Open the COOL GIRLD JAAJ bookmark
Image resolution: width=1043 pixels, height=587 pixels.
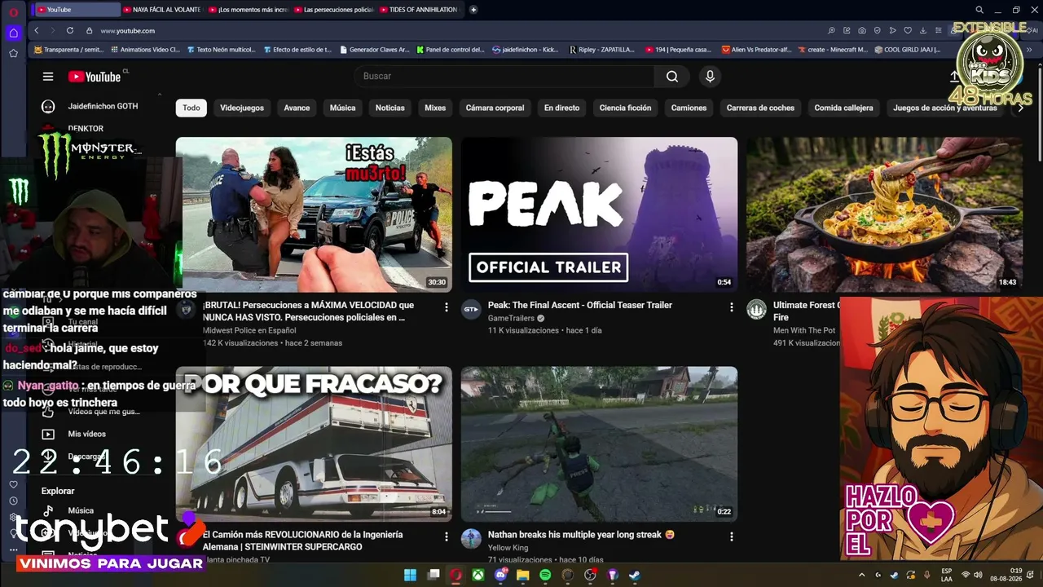tap(906, 50)
